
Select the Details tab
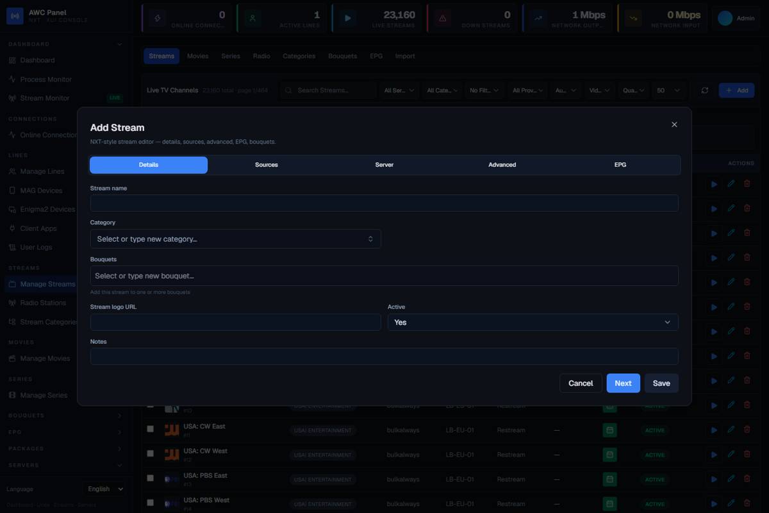149,165
